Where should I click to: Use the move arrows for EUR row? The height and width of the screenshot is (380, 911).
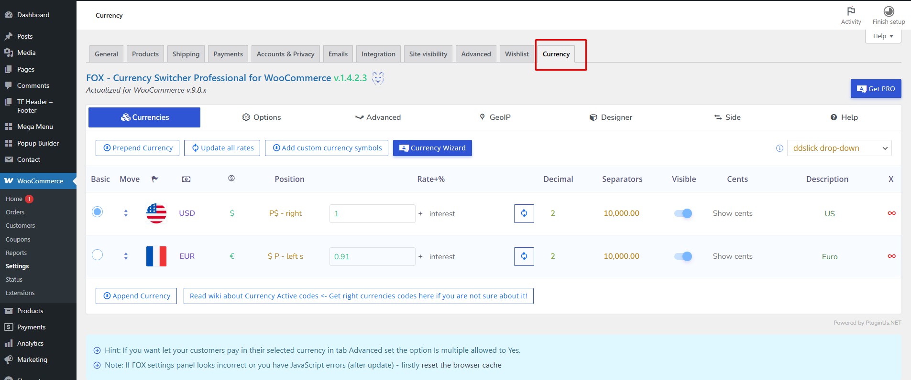126,256
